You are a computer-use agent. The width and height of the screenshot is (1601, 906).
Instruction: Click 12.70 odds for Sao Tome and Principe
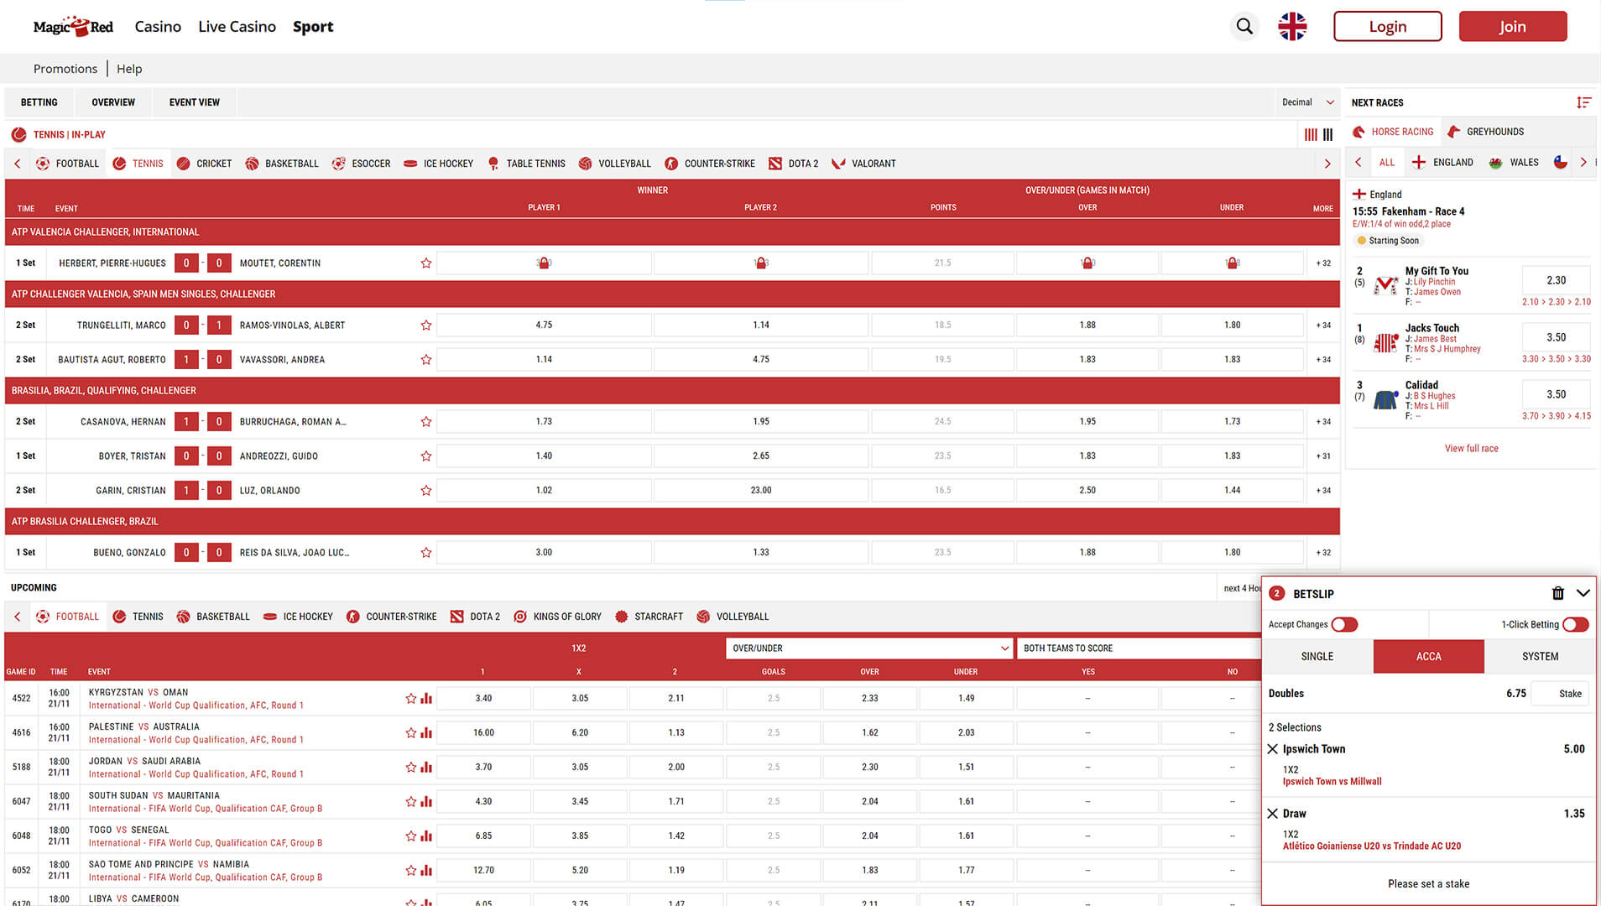[x=484, y=870]
